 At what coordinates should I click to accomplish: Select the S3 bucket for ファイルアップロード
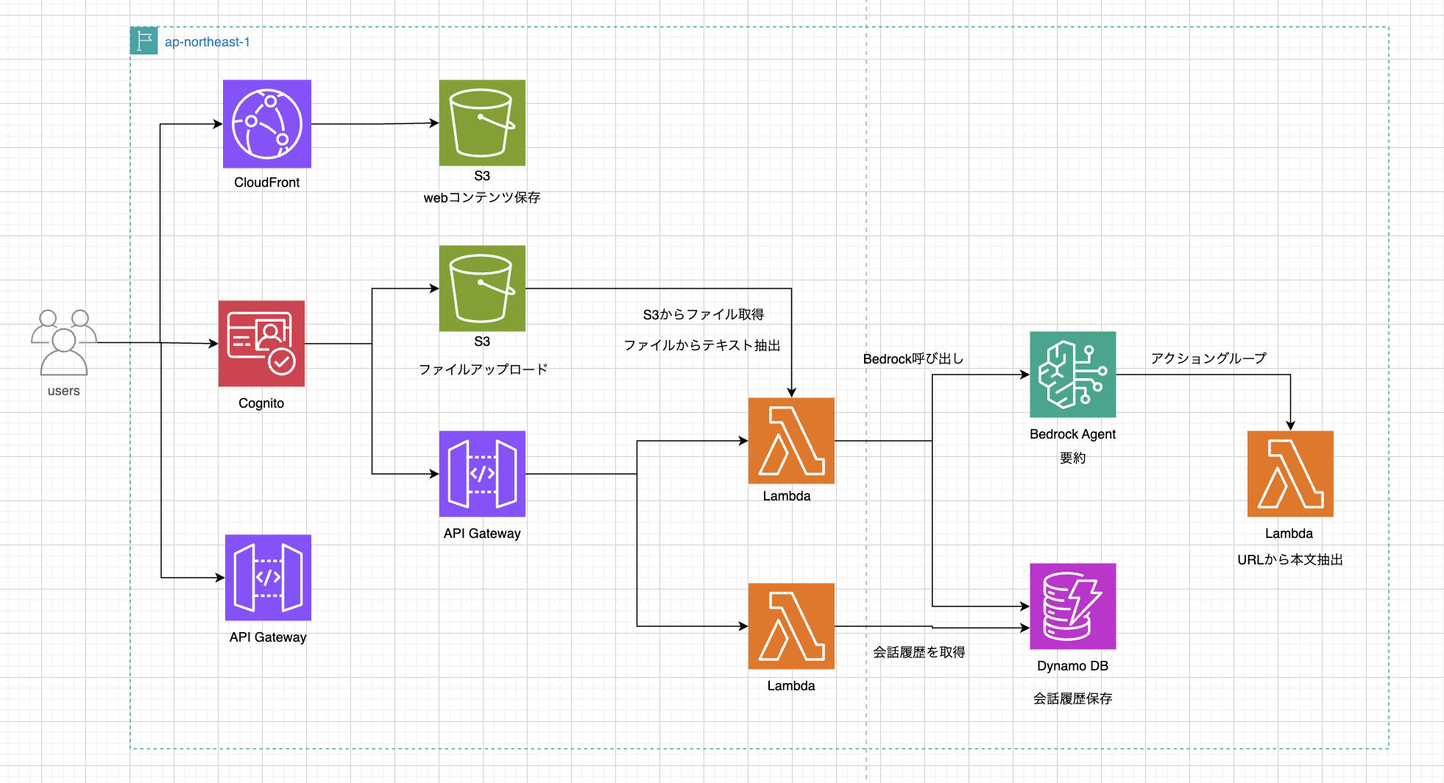pyautogui.click(x=482, y=288)
